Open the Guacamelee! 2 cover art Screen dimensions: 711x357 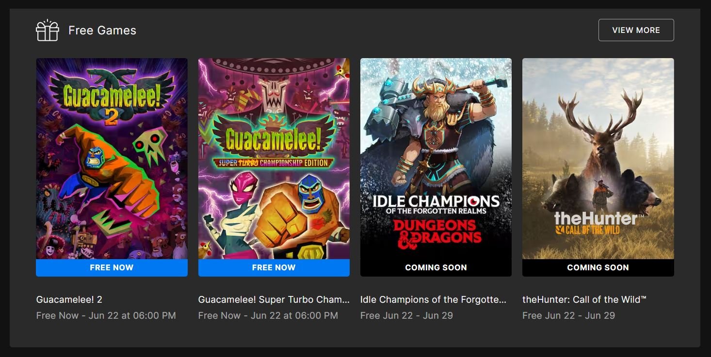pyautogui.click(x=112, y=159)
